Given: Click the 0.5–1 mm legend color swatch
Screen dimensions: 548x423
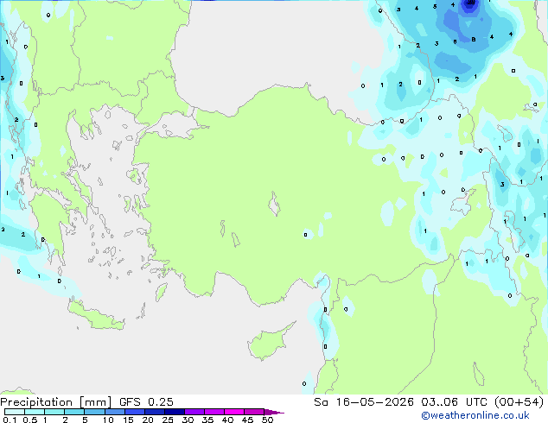Looking at the screenshot, I should pyautogui.click(x=35, y=412).
